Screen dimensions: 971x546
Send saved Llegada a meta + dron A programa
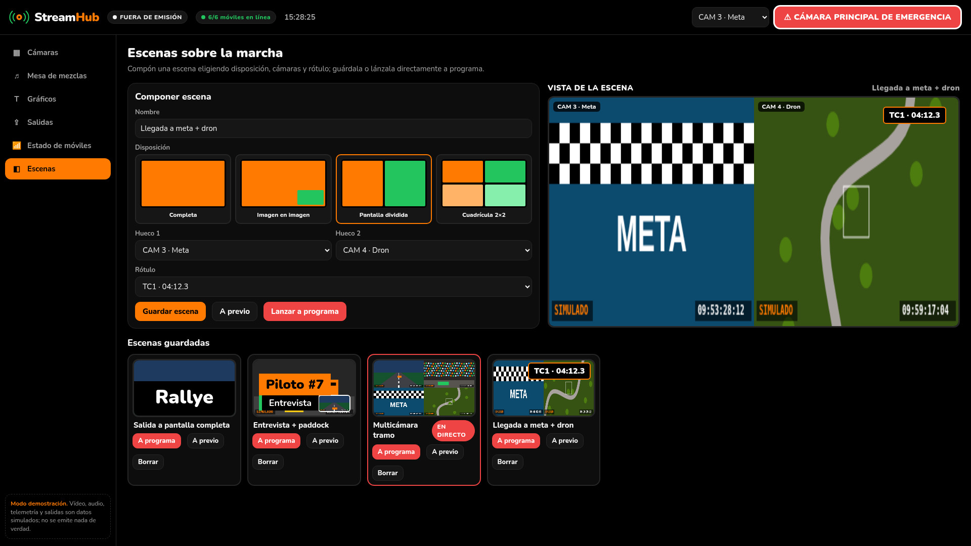pyautogui.click(x=516, y=441)
